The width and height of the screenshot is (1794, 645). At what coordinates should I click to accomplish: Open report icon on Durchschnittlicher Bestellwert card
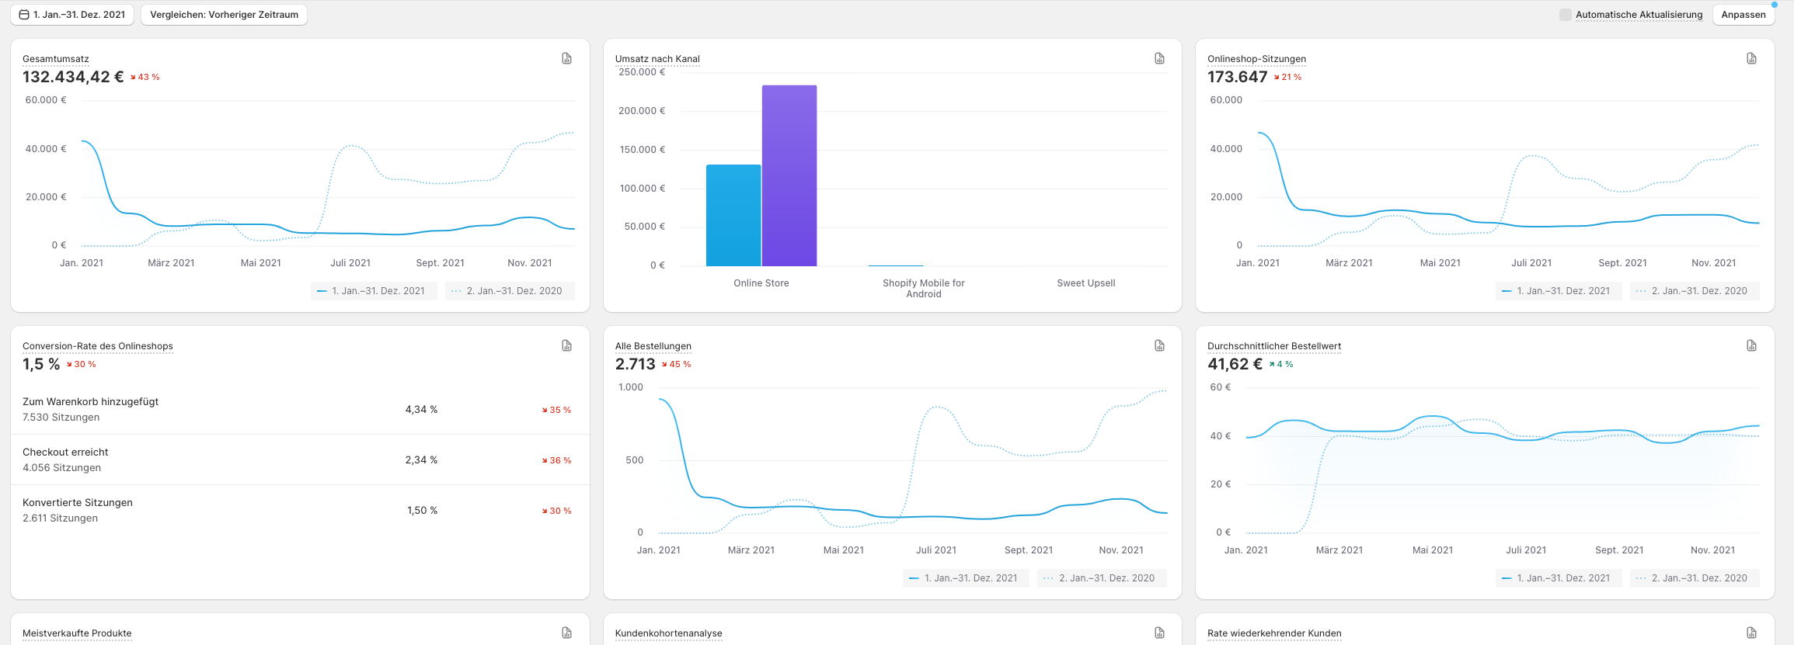1751,346
